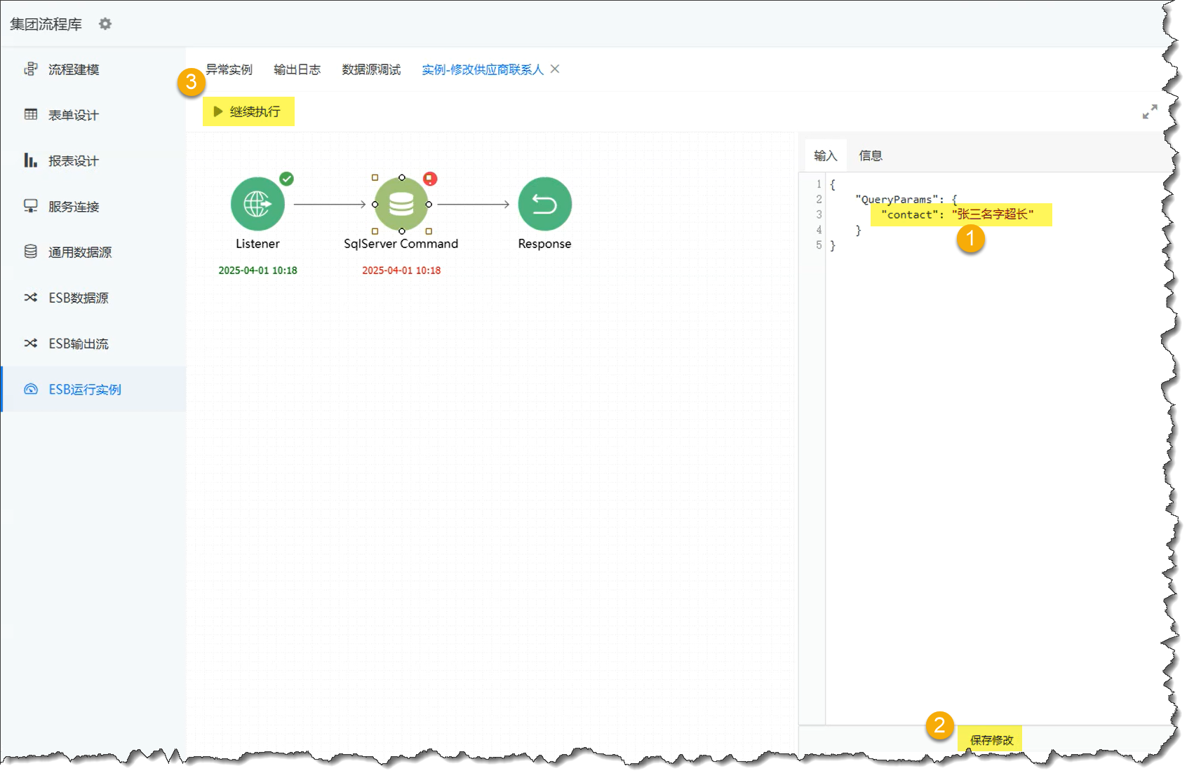Open the 信息 tab in right panel

point(870,156)
